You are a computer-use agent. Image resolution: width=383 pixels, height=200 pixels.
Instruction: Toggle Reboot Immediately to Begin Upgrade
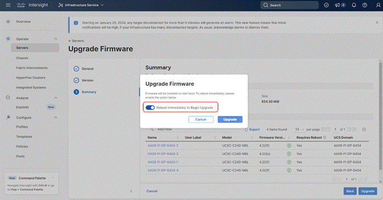click(150, 108)
